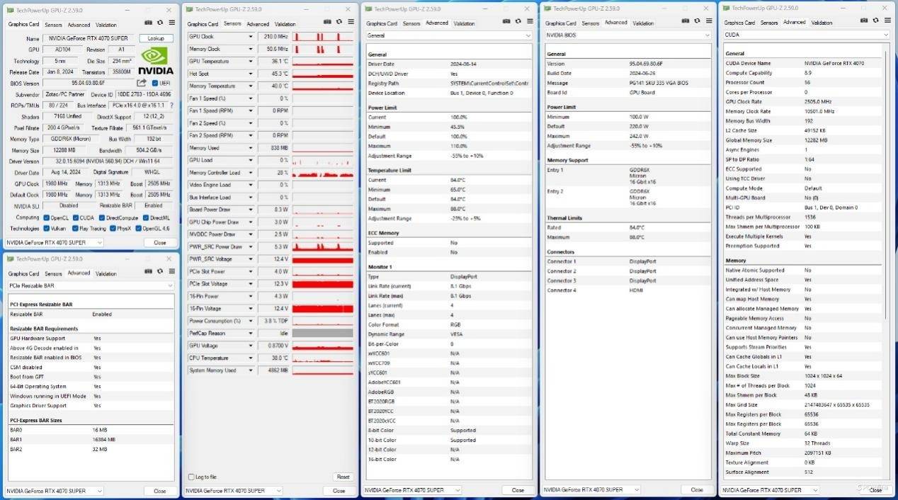The height and width of the screenshot is (500, 898).
Task: Enable the Log to file checkbox
Action: coord(191,477)
